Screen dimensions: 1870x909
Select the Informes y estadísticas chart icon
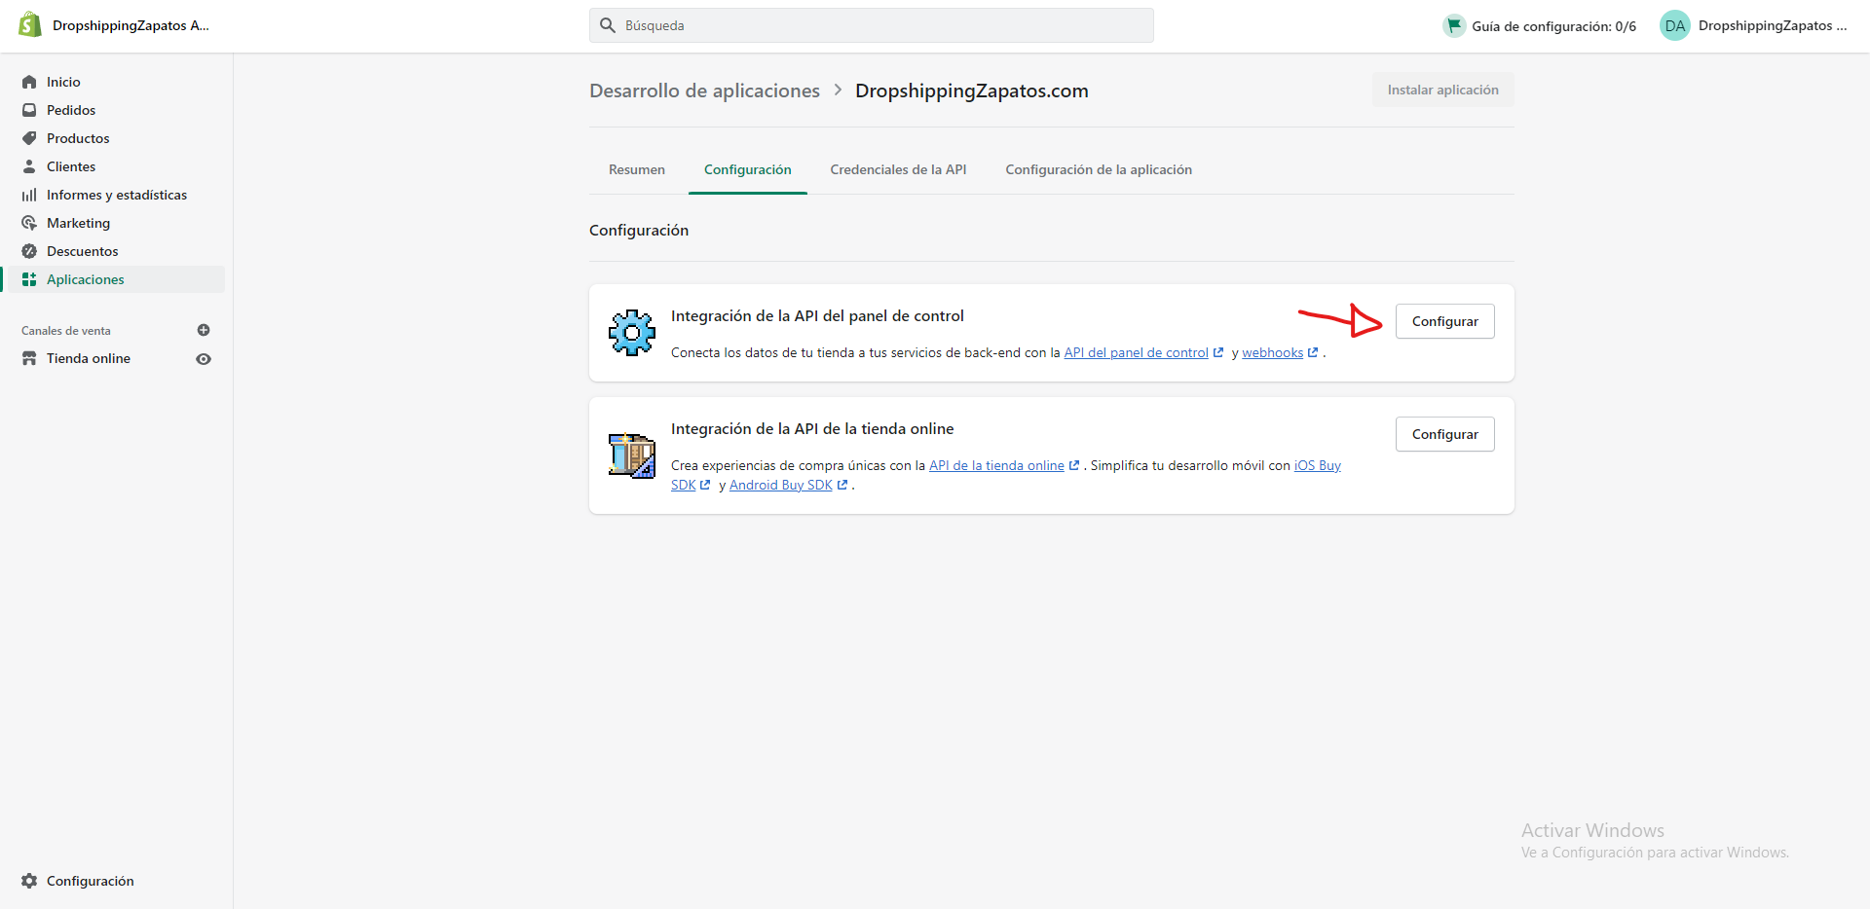pyautogui.click(x=29, y=195)
